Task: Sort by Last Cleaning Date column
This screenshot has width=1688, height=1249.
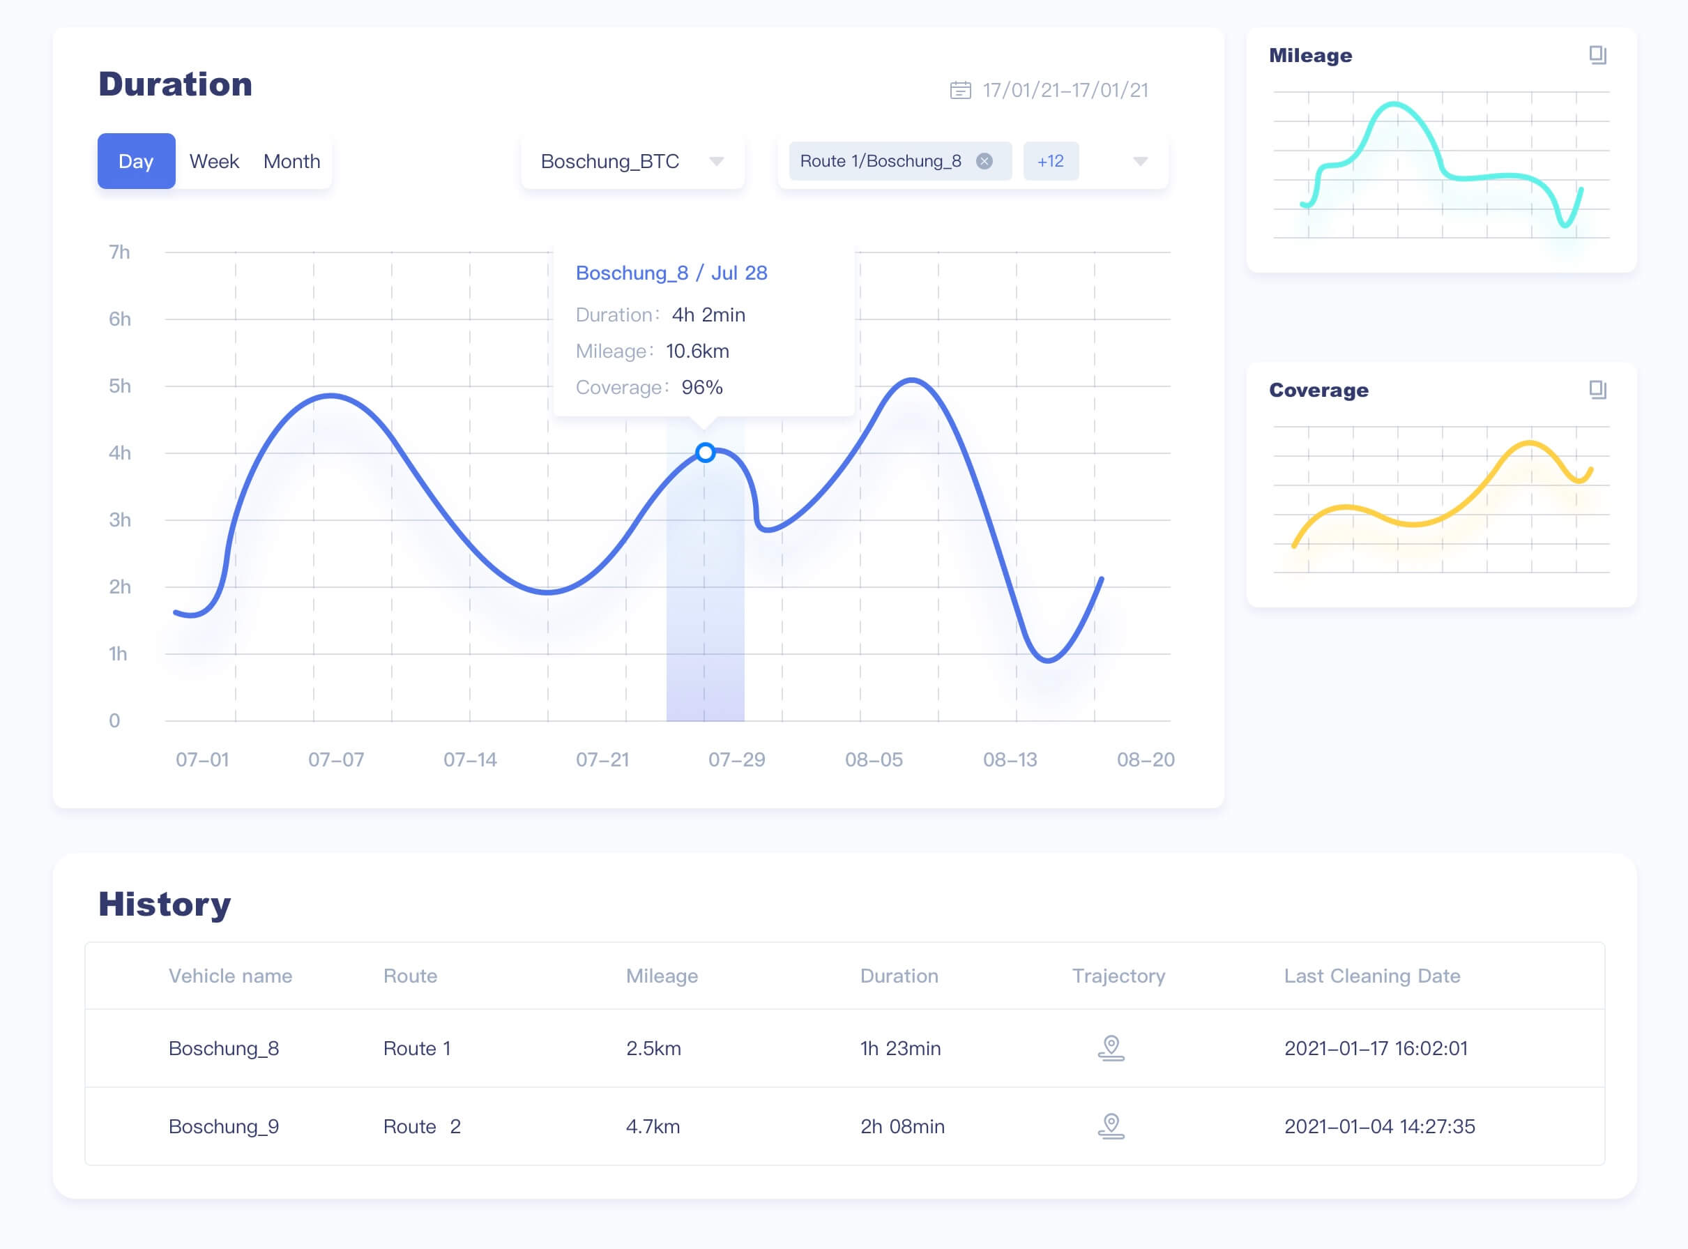Action: point(1371,976)
